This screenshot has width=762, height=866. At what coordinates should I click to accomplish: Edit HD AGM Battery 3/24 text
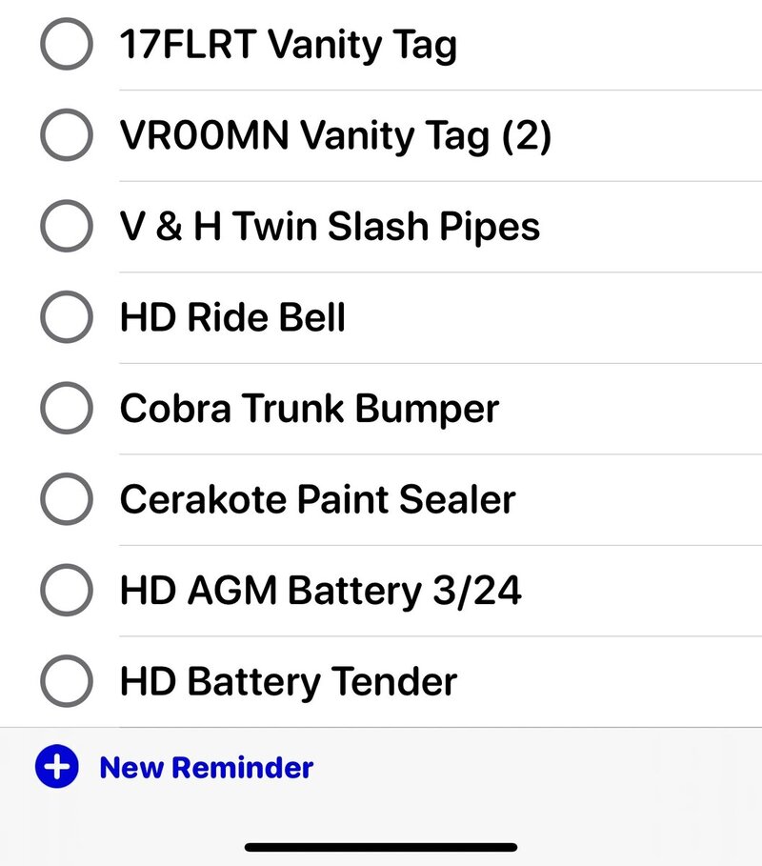tap(320, 591)
